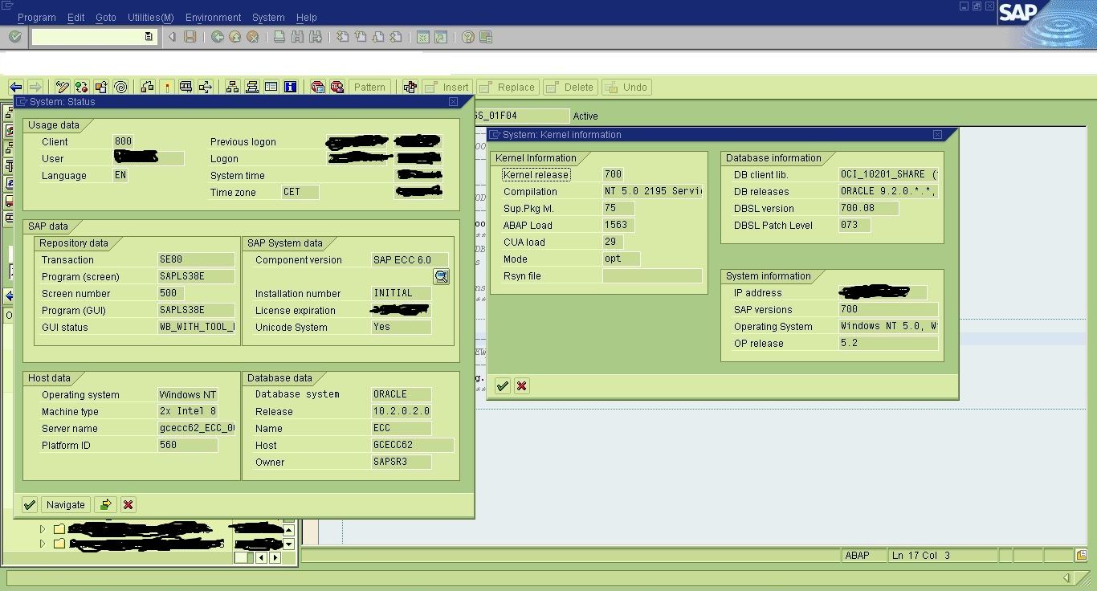The height and width of the screenshot is (591, 1097).
Task: Cancel the Kernel information dialog with the red X
Action: click(x=522, y=386)
